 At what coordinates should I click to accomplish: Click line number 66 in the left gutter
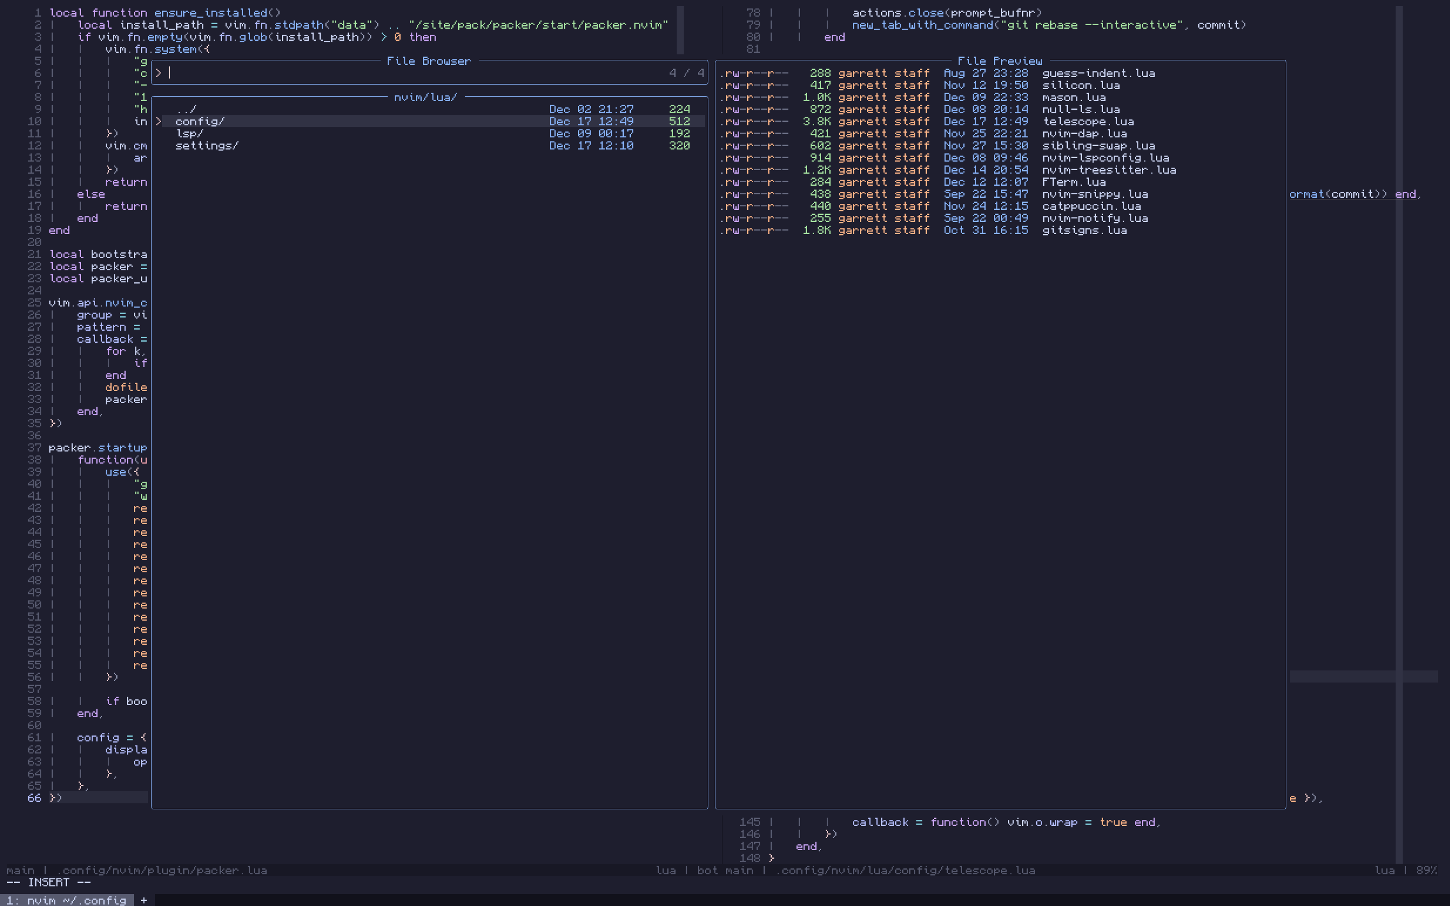click(34, 798)
